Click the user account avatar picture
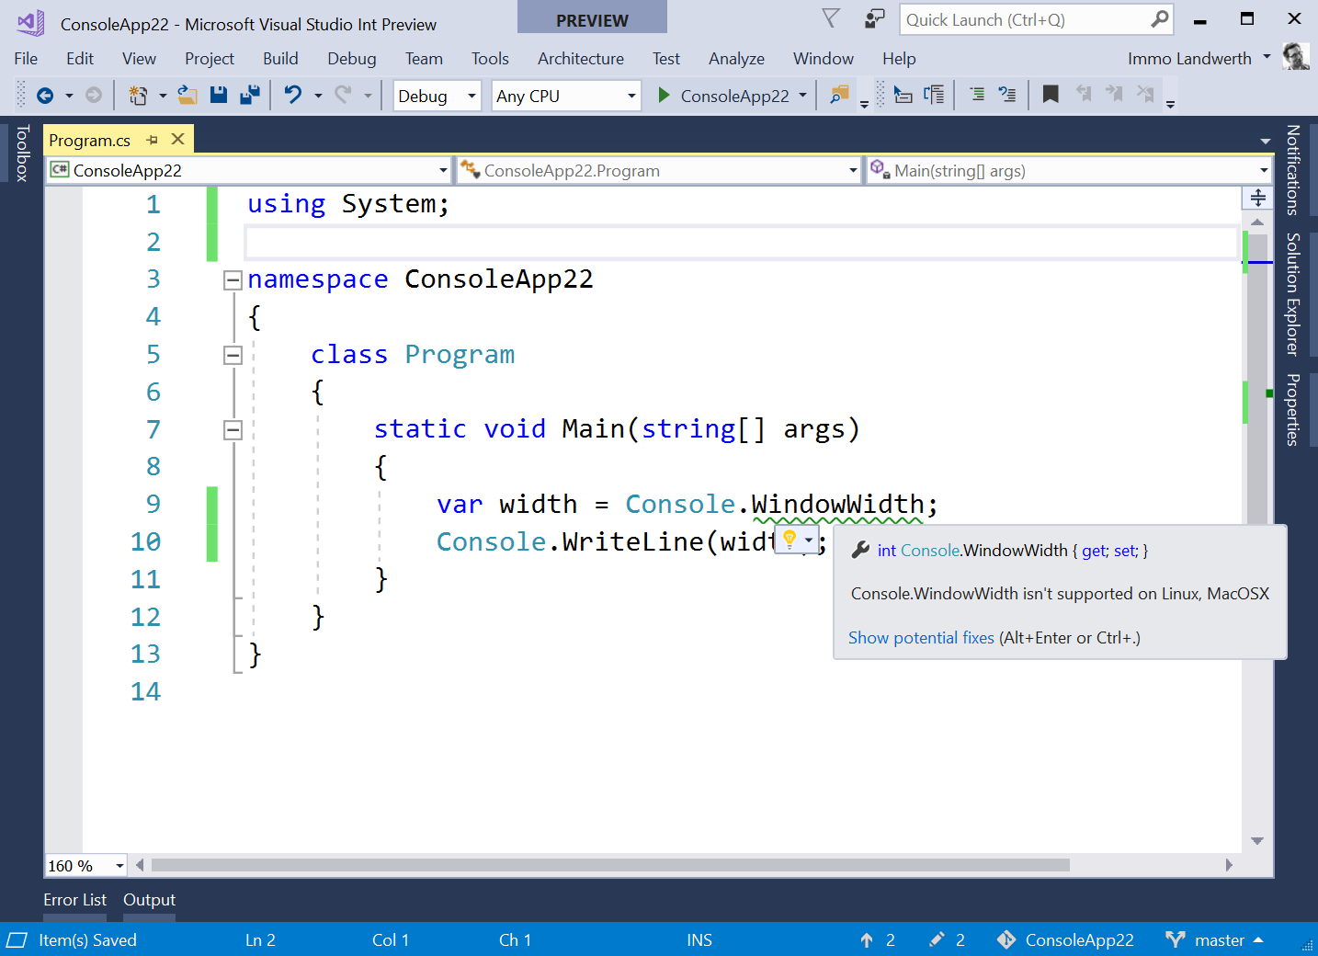 coord(1296,57)
